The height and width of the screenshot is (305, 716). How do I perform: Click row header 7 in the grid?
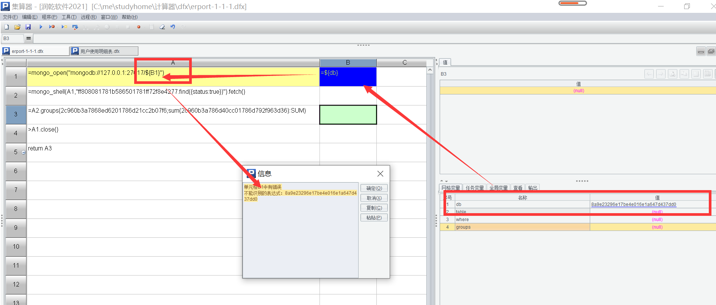pyautogui.click(x=16, y=190)
